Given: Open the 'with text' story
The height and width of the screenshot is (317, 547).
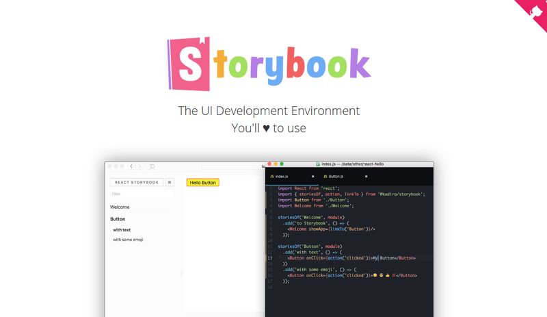Looking at the screenshot, I should coord(122,229).
